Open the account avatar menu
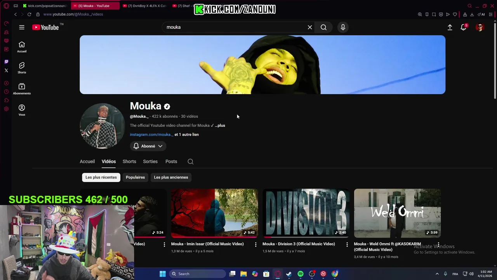Image resolution: width=497 pixels, height=280 pixels. click(x=480, y=27)
